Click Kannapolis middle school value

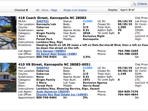tap(91, 39)
